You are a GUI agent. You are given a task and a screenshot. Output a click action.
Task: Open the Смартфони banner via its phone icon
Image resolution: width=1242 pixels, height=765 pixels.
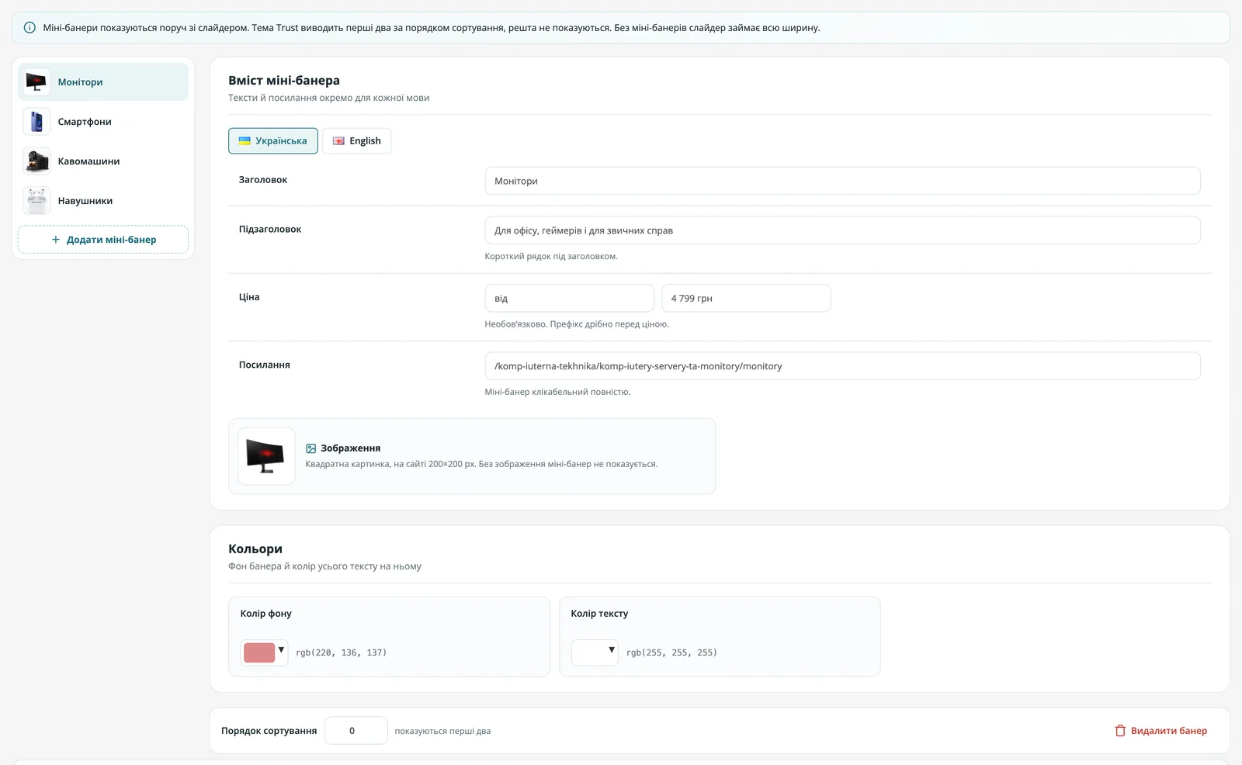[36, 122]
